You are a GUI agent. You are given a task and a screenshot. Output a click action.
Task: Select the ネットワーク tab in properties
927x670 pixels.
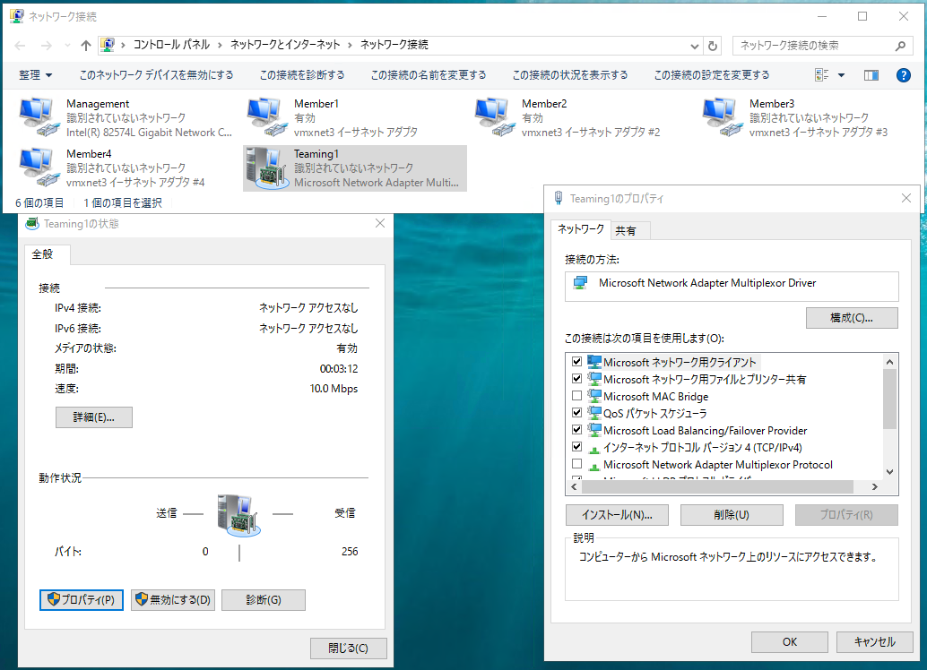581,229
